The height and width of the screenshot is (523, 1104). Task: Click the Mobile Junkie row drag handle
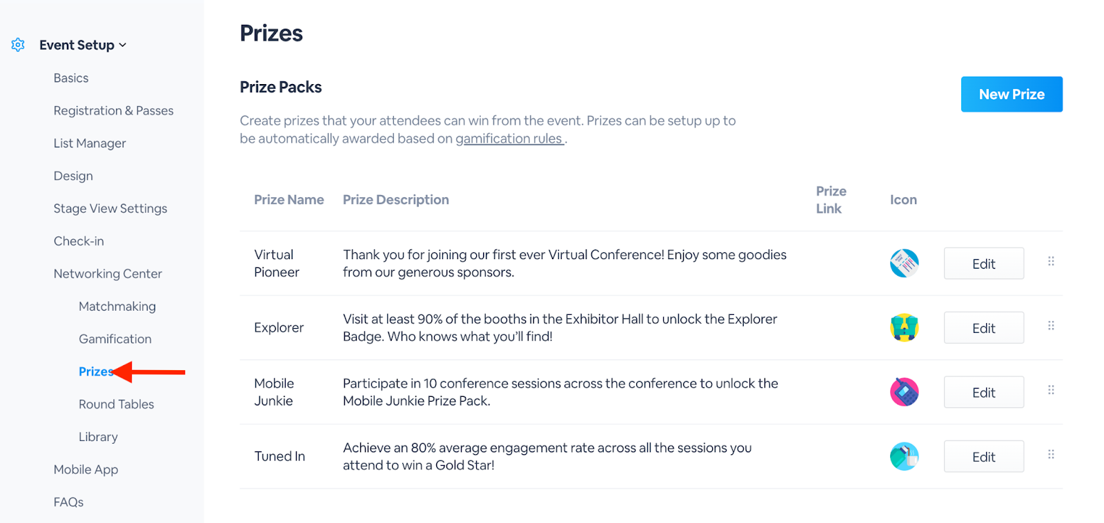pyautogui.click(x=1051, y=390)
